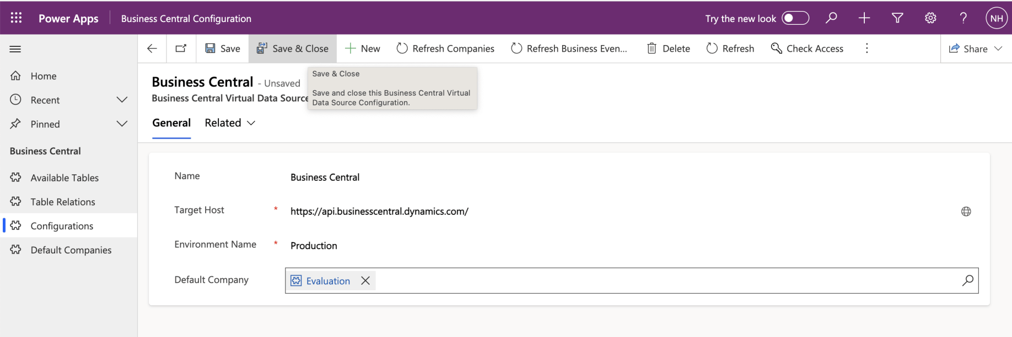Viewport: 1012px width, 337px height.
Task: Remove the Evaluation default company tag
Action: pyautogui.click(x=365, y=281)
